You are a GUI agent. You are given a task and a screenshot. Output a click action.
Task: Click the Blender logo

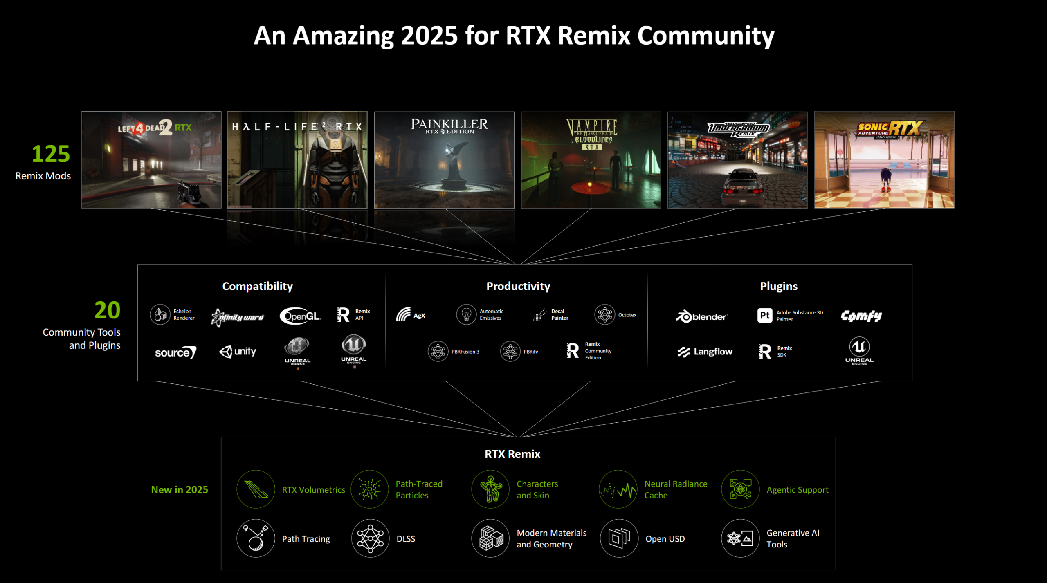701,316
